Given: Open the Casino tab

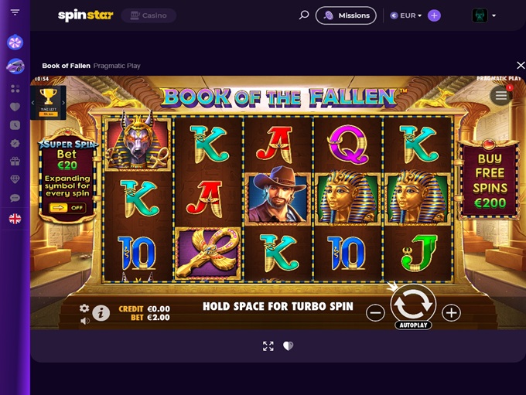Looking at the screenshot, I should (x=149, y=15).
